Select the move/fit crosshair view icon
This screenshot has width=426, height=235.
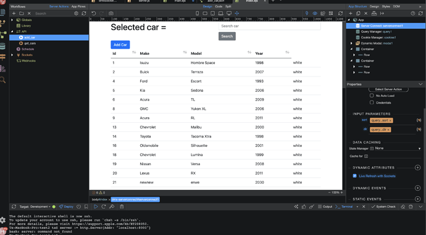(237, 14)
